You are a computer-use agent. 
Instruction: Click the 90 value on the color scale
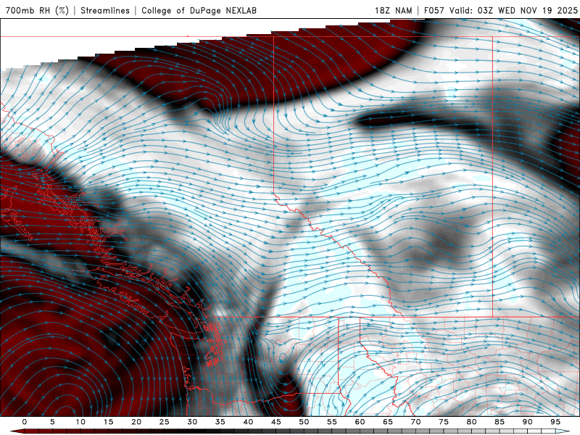528,422
